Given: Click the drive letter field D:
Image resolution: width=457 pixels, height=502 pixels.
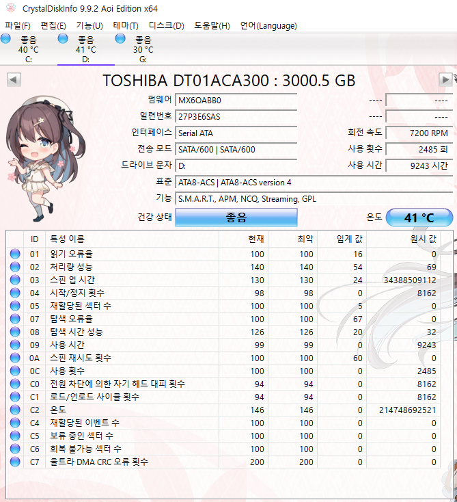Looking at the screenshot, I should (236, 166).
